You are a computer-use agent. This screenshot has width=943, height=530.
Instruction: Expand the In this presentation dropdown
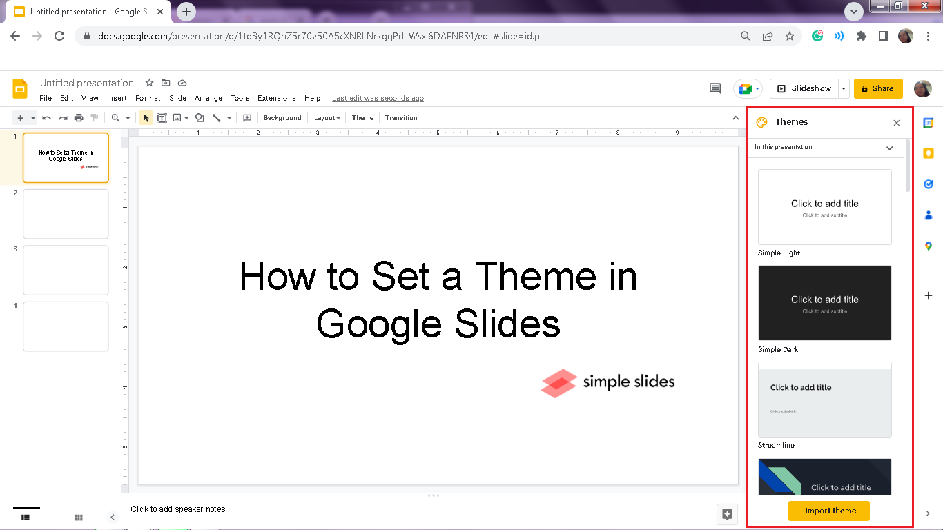(x=890, y=148)
